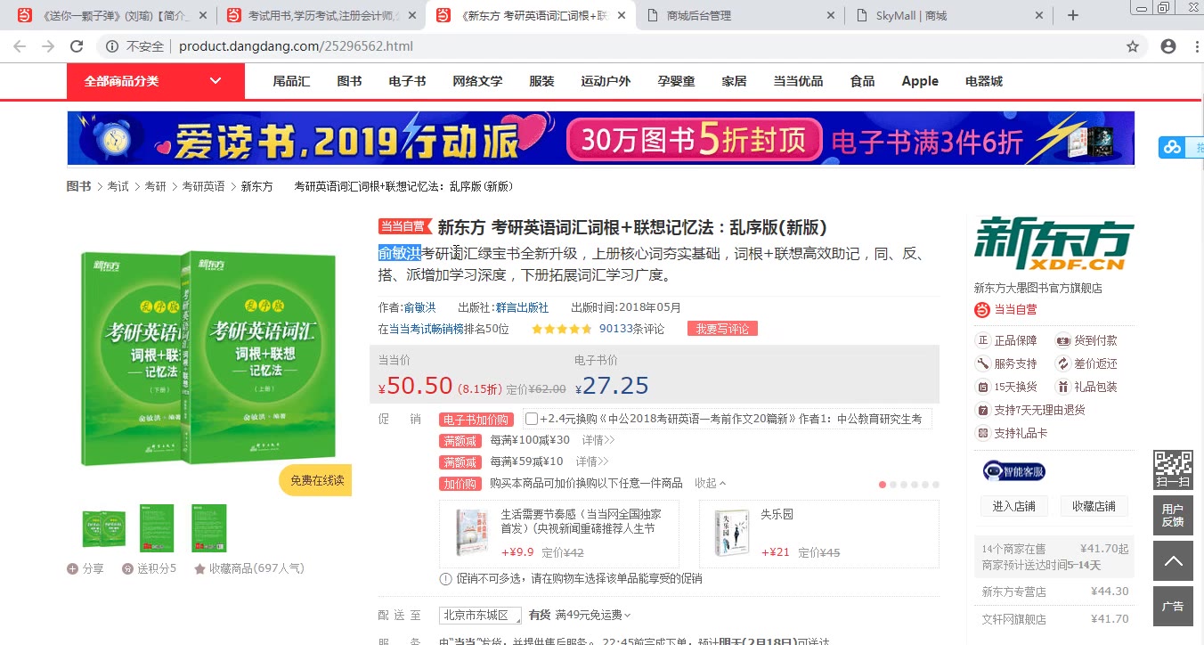Open the 北京市东城区 delivery area dropdown
The height and width of the screenshot is (645, 1204).
(479, 615)
